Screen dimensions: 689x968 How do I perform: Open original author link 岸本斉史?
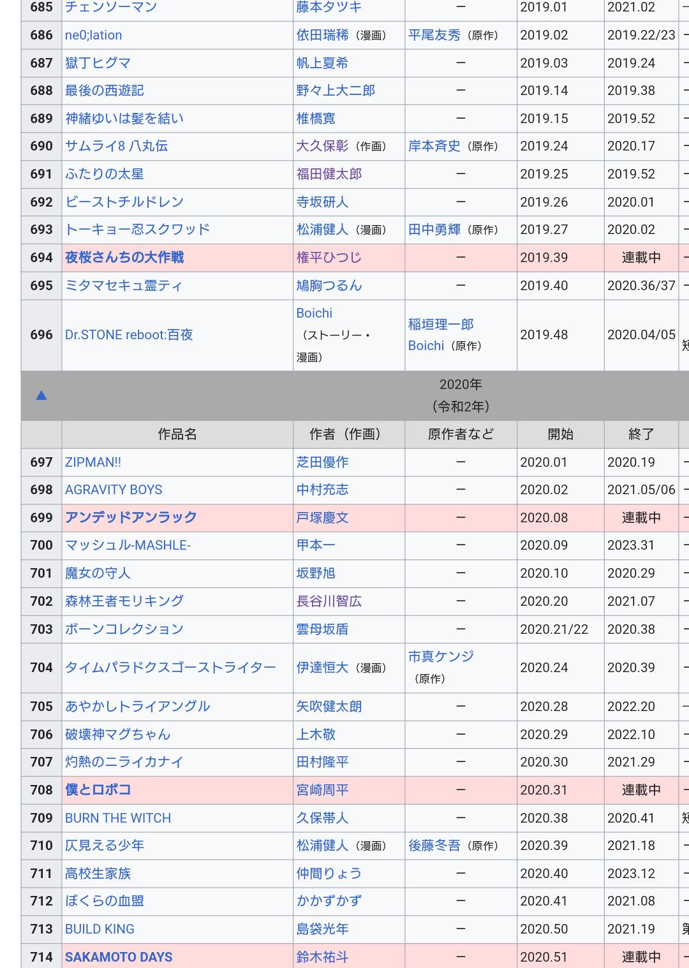tap(434, 146)
